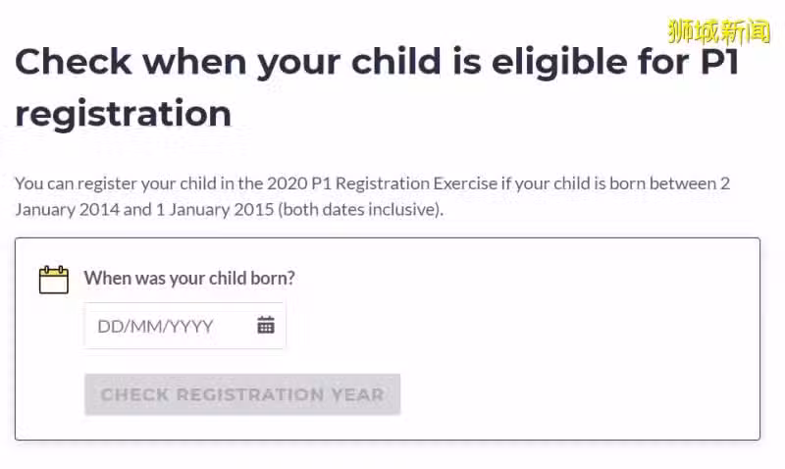This screenshot has width=785, height=469.
Task: Click the word 'registration' in the heading
Action: tap(124, 114)
